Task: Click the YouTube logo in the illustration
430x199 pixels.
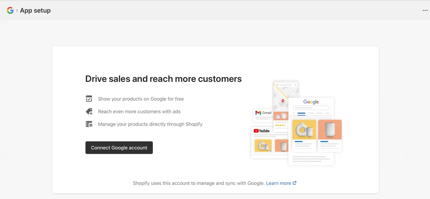Action: pos(262,131)
